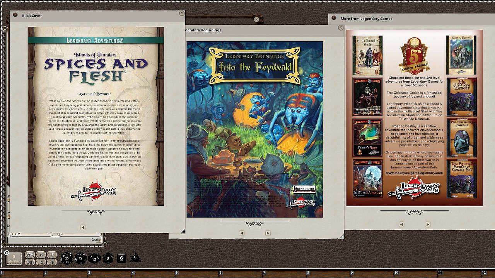The image size is (495, 278).
Task: Roll the d10 die
Action: coord(94,258)
